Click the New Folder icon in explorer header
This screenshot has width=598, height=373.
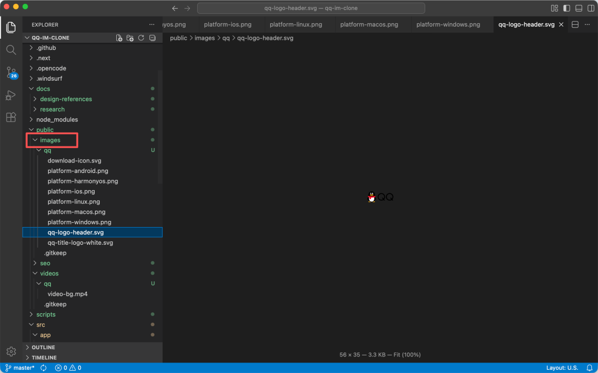click(x=130, y=38)
